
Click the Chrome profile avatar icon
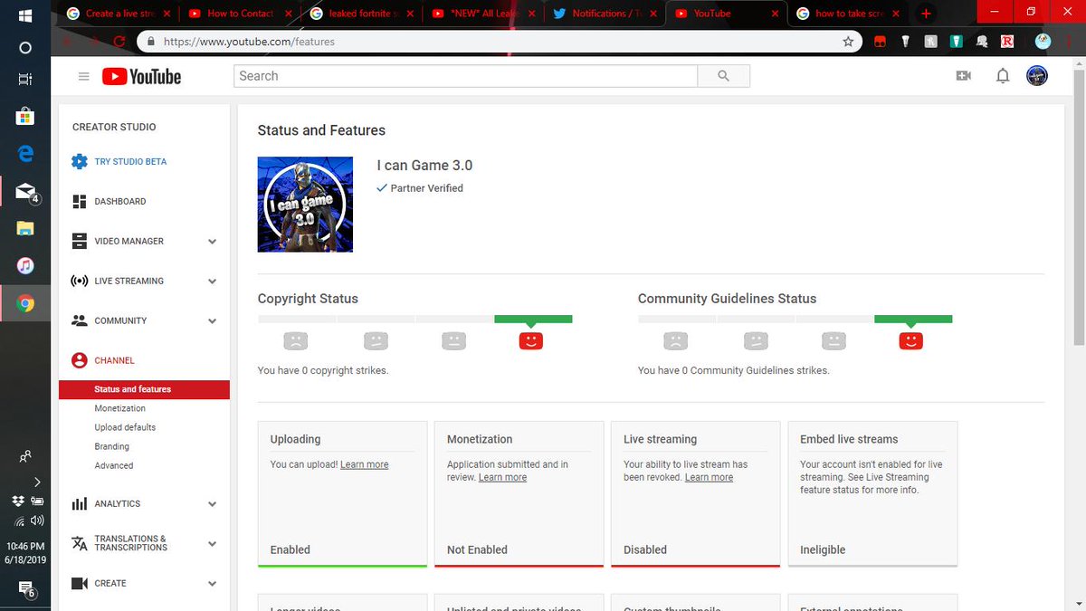pos(1043,42)
